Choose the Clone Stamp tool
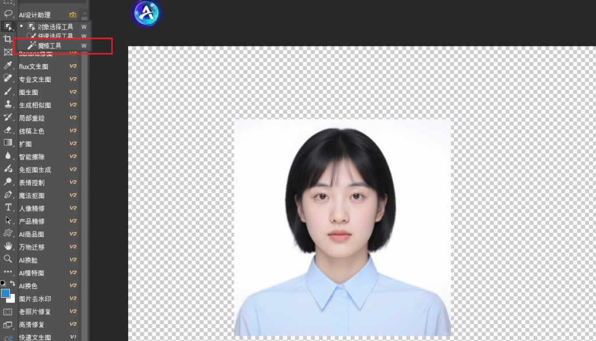Screen dimensions: 596x341 (x=8, y=105)
